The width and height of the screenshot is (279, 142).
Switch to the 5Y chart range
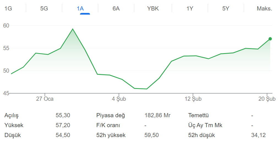pos(226,8)
